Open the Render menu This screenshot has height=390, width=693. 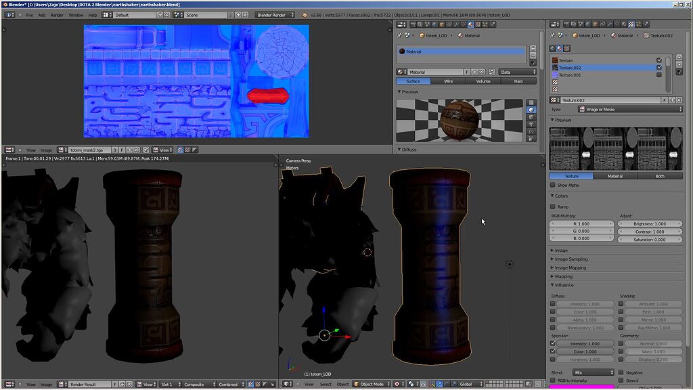click(57, 15)
